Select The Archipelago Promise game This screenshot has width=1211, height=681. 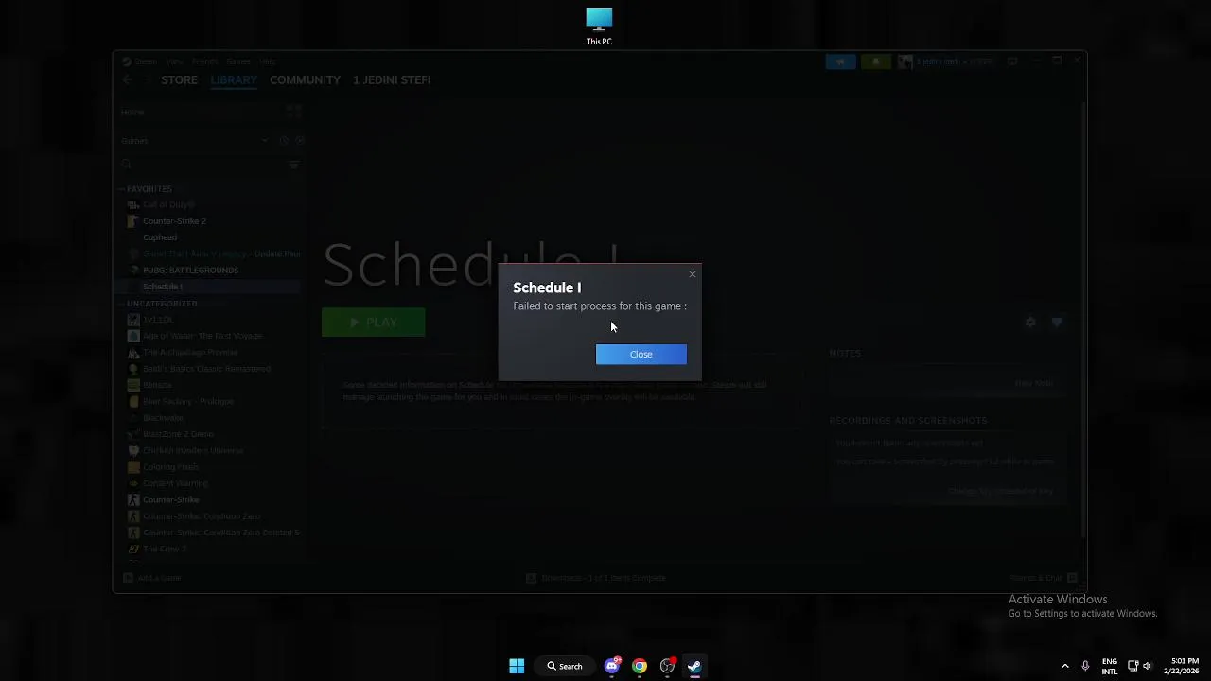click(190, 353)
